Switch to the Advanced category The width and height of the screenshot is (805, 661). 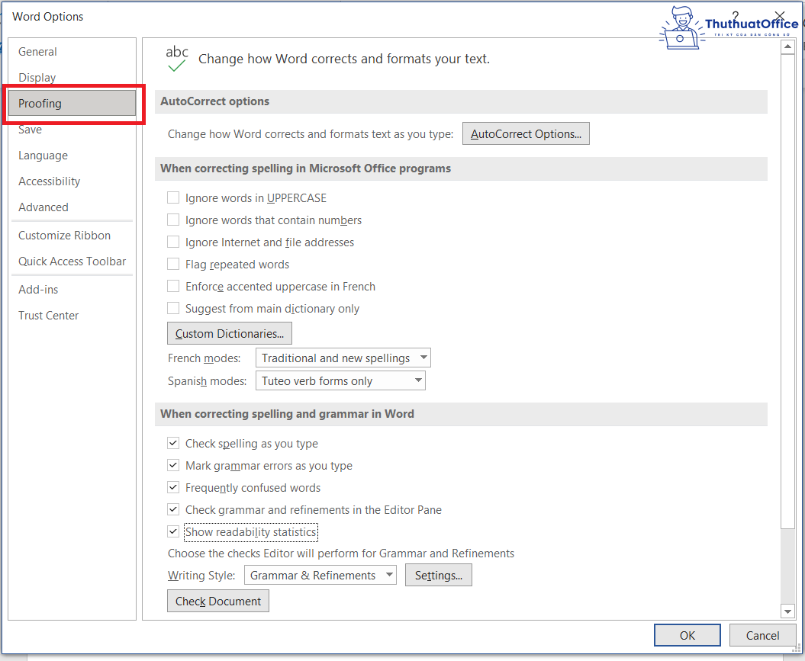tap(43, 207)
